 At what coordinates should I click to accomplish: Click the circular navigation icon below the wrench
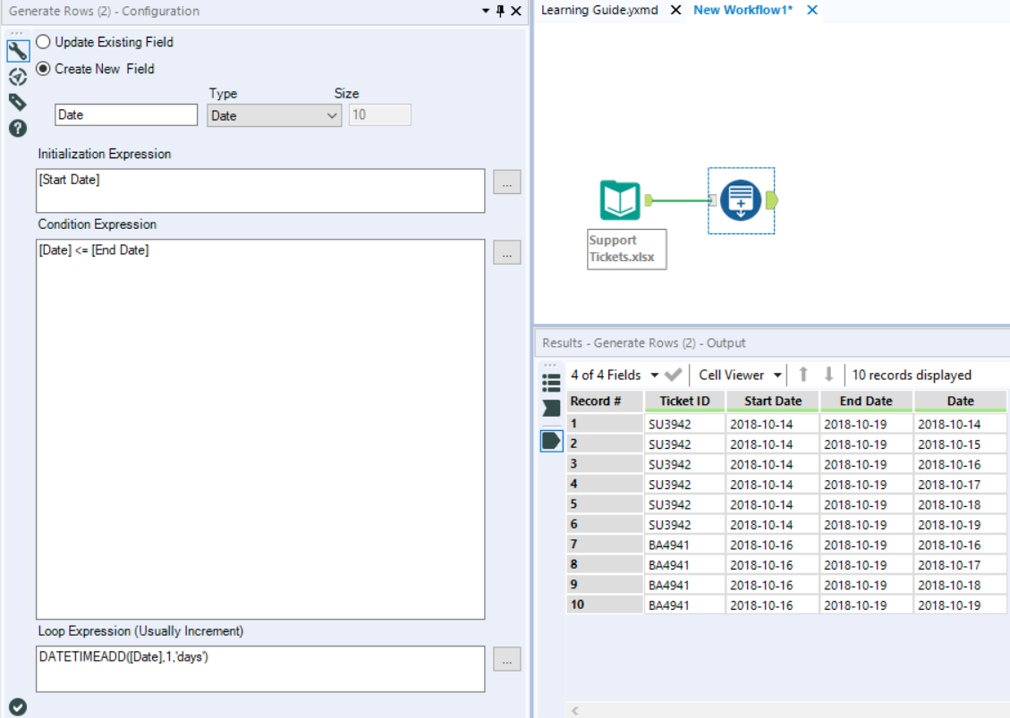coord(17,77)
